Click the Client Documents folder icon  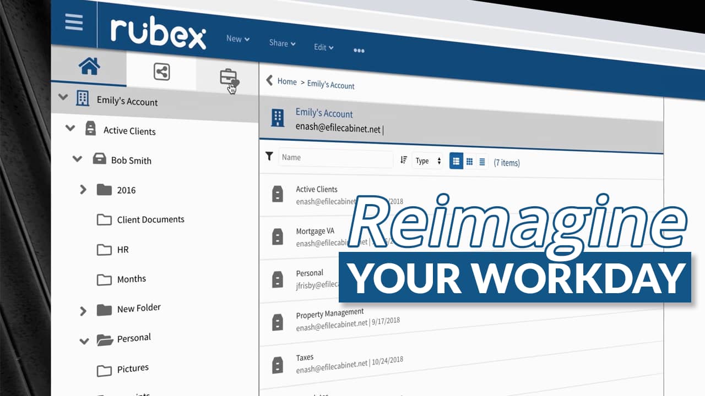pos(104,220)
